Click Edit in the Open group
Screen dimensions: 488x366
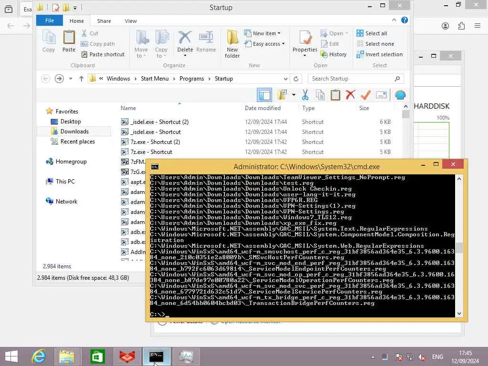coord(330,44)
